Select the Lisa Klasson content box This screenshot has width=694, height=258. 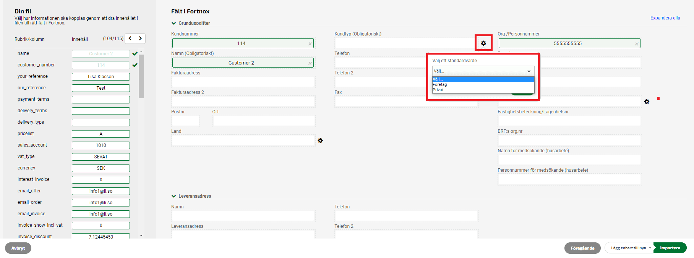pos(101,77)
